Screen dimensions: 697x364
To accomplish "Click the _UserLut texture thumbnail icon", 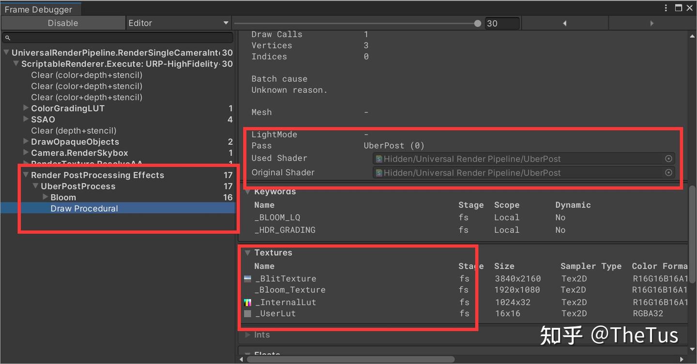I will 248,313.
